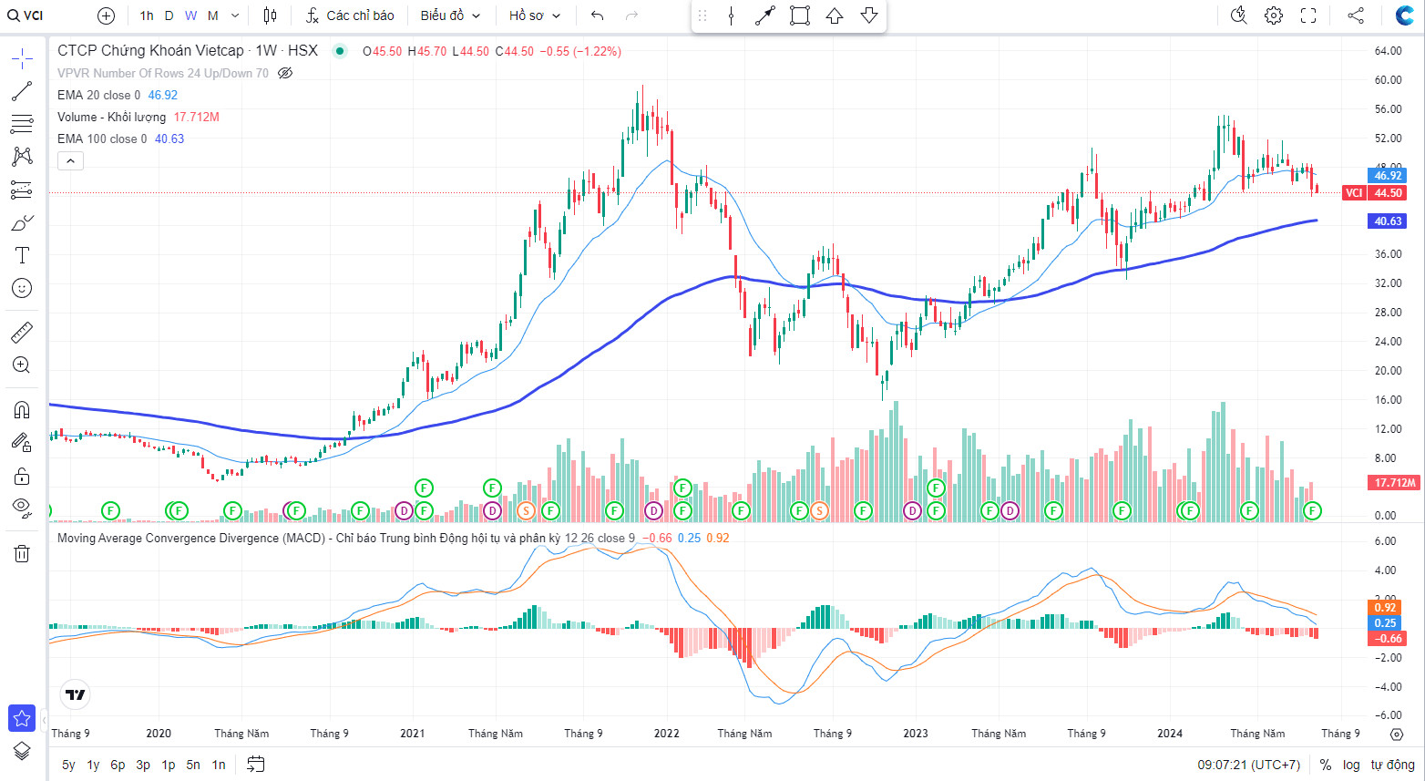Select the crosshair cursor tool
Screen dimensions: 1425x781
click(22, 59)
